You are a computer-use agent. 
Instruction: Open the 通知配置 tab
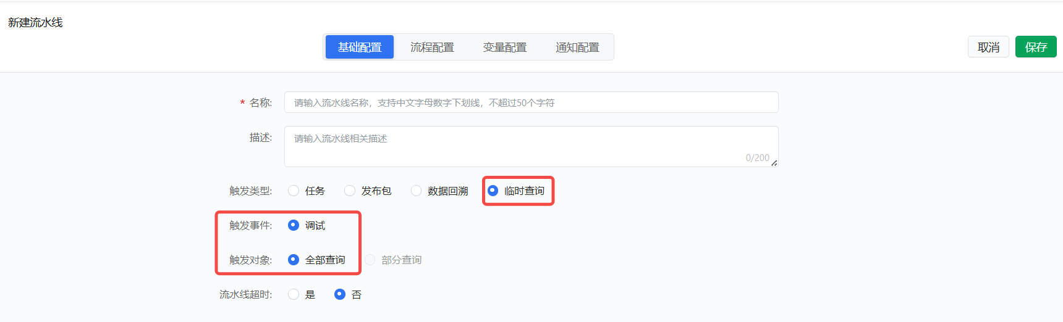tap(577, 47)
